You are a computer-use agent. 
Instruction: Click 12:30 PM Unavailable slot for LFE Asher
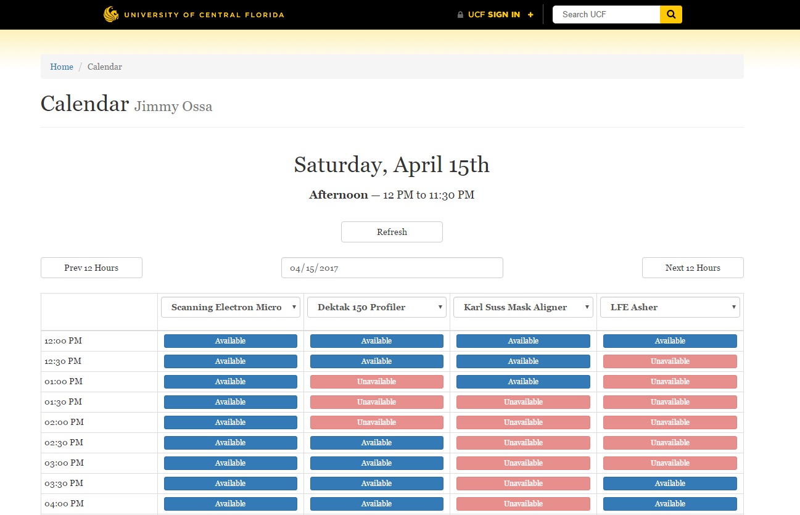coord(670,361)
